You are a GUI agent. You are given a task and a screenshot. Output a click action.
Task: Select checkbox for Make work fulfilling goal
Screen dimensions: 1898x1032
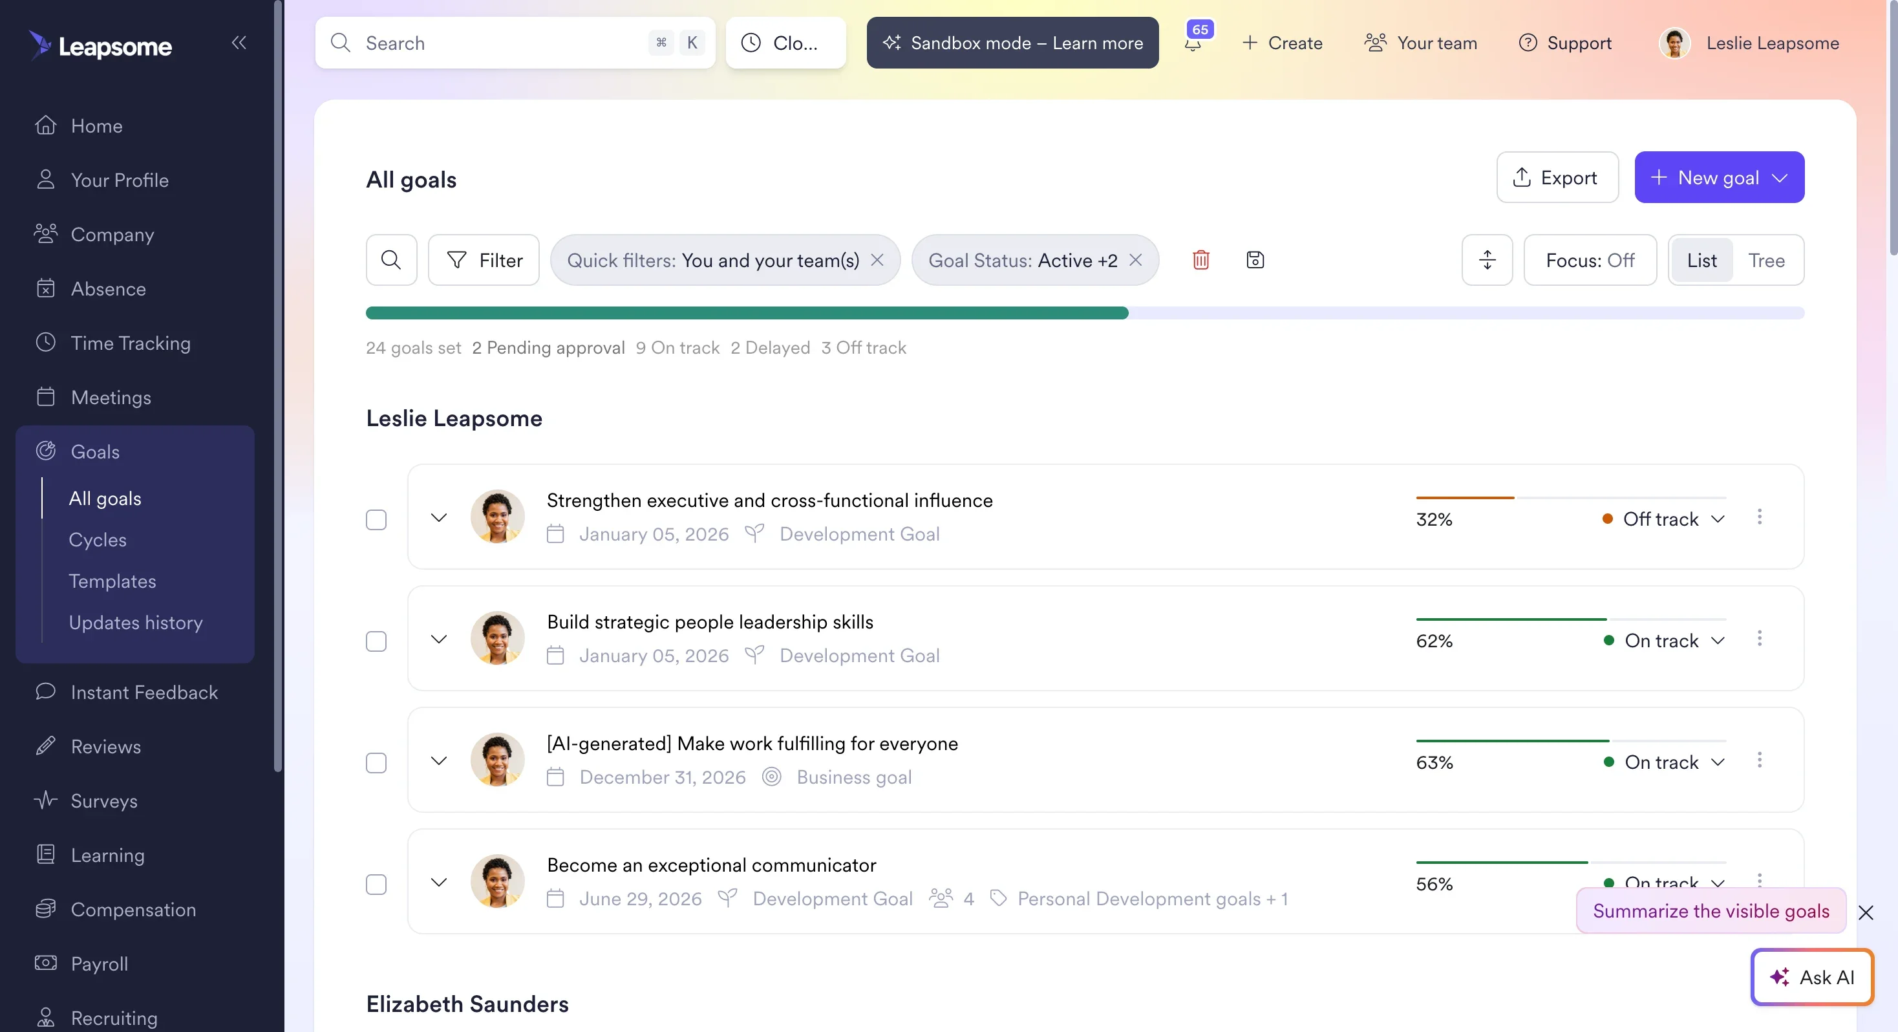(x=376, y=763)
